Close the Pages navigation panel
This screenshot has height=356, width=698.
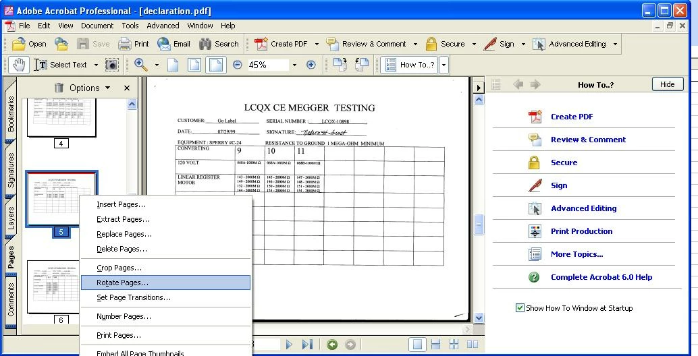[x=127, y=88]
